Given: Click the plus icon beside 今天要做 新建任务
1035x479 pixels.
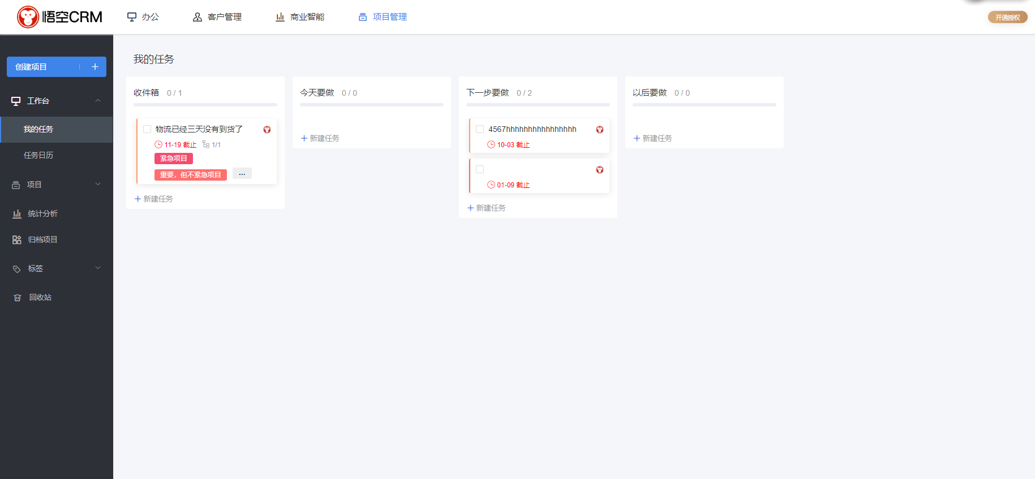Looking at the screenshot, I should tap(304, 138).
